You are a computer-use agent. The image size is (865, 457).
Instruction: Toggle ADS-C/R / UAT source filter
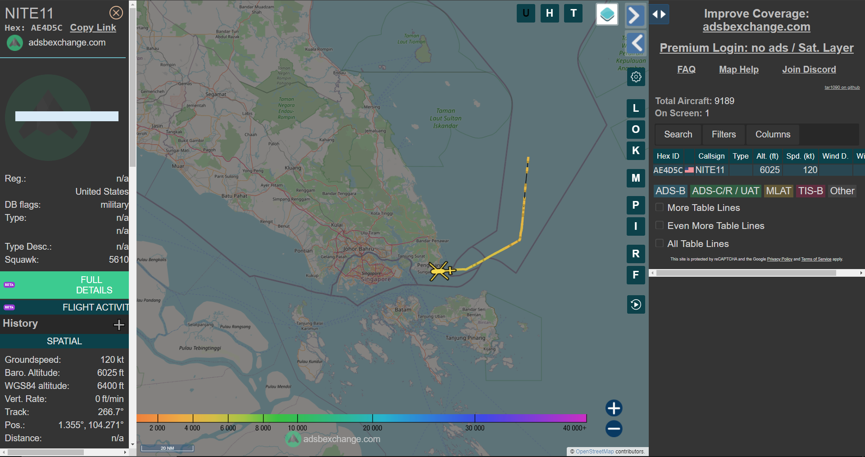tap(725, 191)
